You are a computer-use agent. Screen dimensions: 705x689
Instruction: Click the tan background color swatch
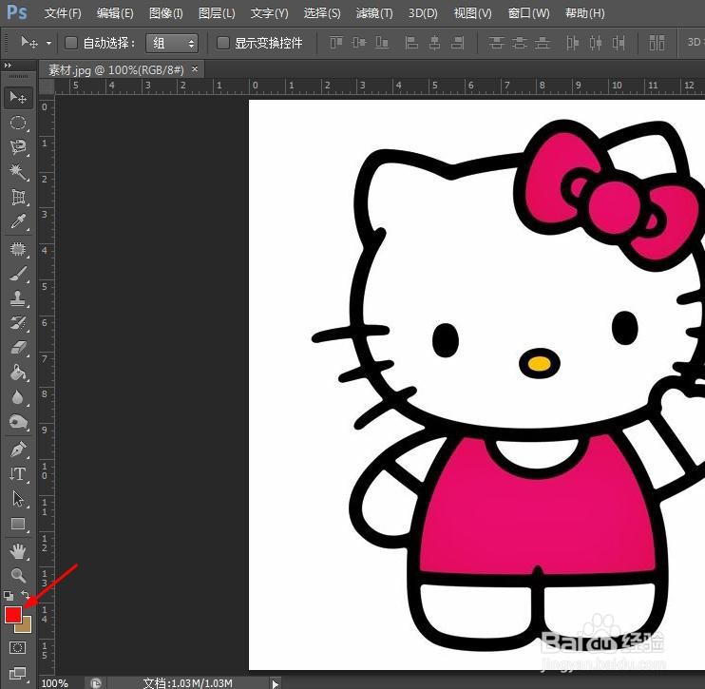(25, 626)
